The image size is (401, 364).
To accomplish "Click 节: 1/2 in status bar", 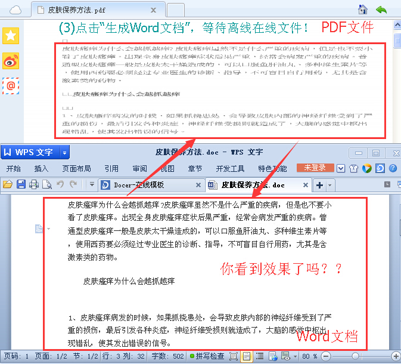I will [x=85, y=356].
